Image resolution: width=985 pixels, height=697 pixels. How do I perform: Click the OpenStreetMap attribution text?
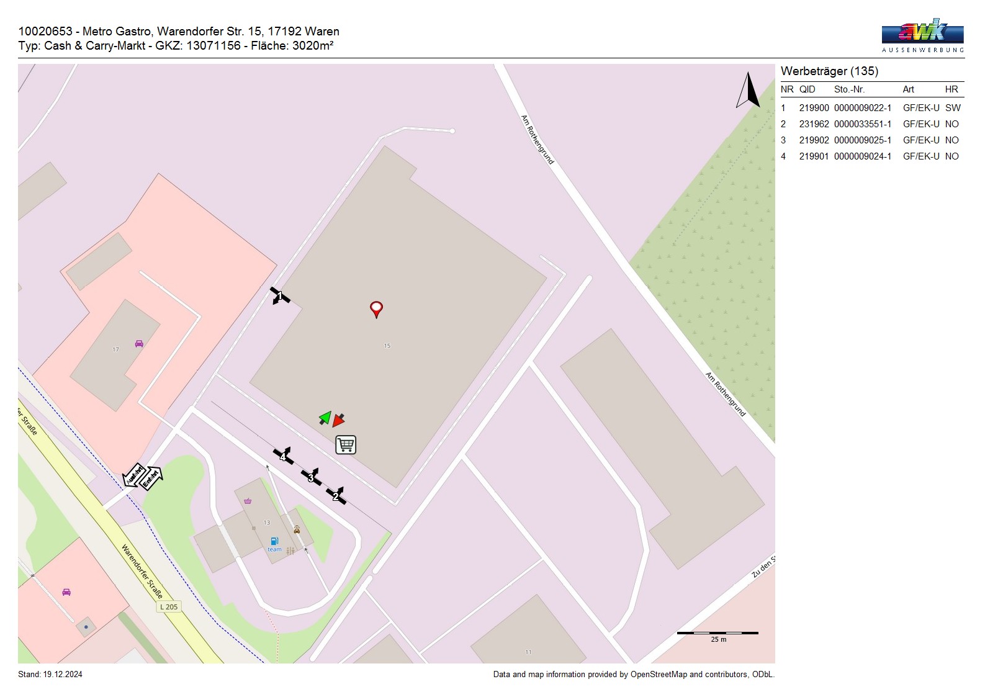(633, 675)
